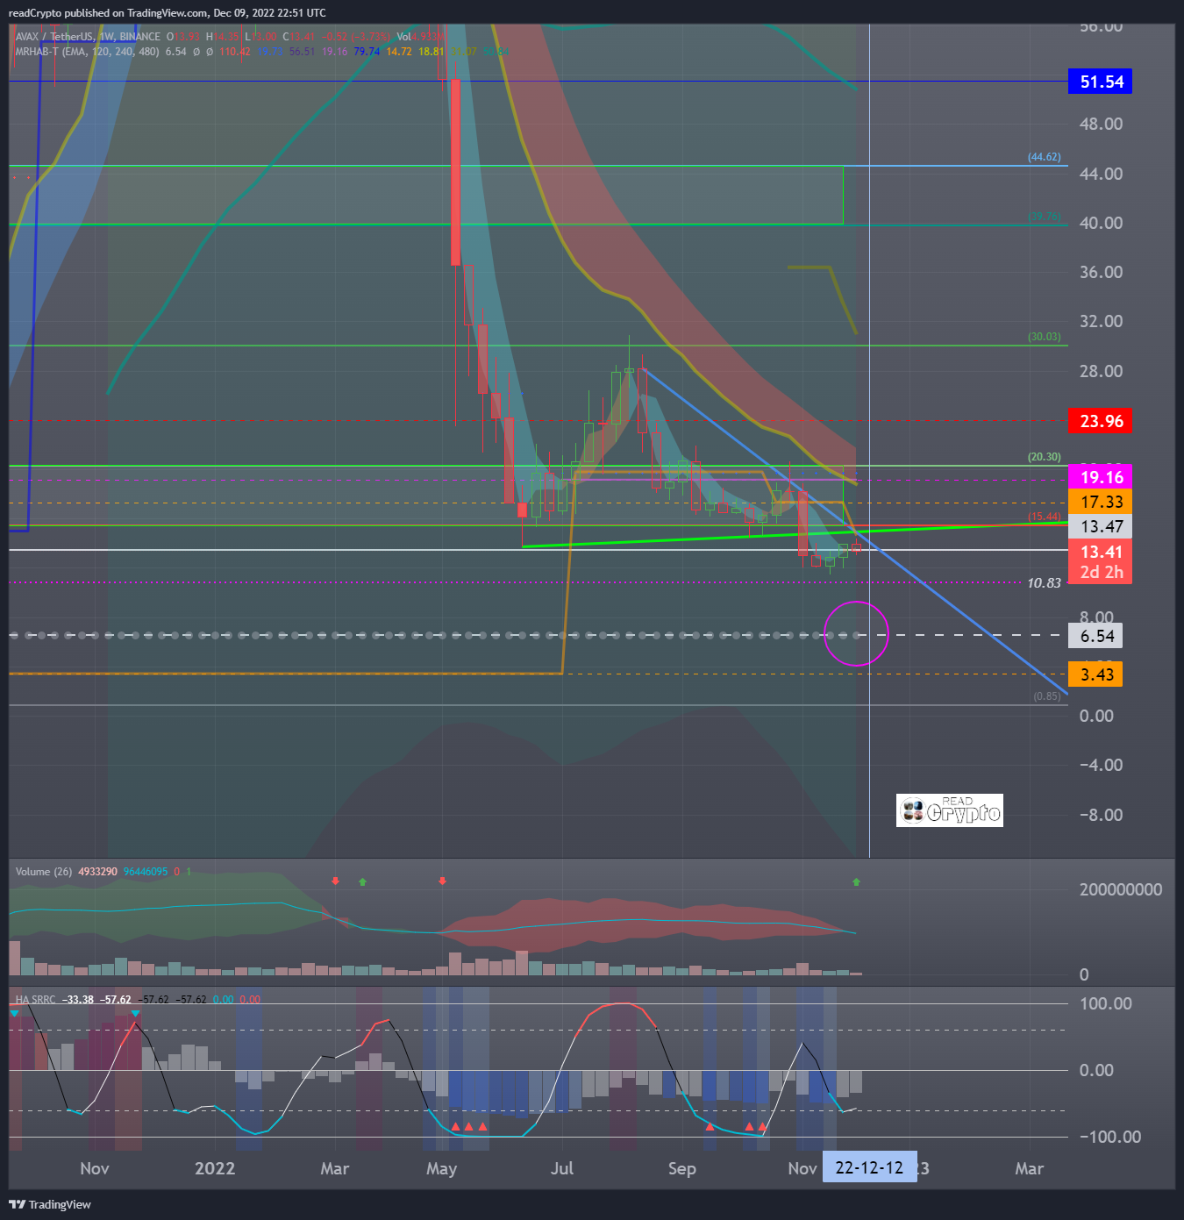Click the orange 3.43 price label

1096,674
